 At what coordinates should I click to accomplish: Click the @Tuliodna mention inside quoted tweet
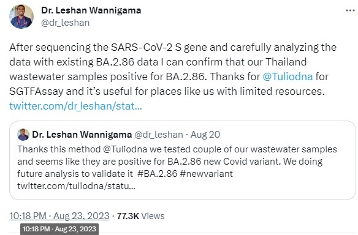coord(125,149)
